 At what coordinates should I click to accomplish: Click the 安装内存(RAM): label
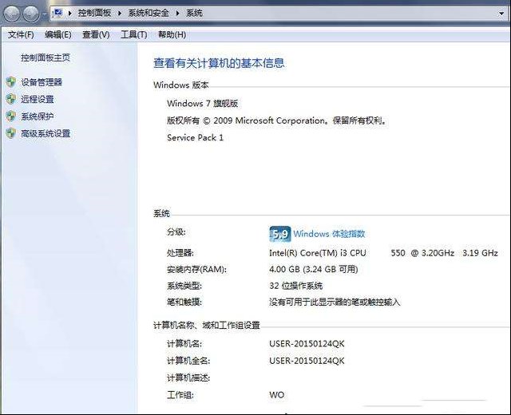tap(197, 270)
